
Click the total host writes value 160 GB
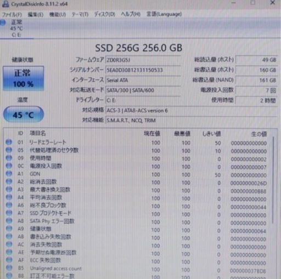click(256, 70)
